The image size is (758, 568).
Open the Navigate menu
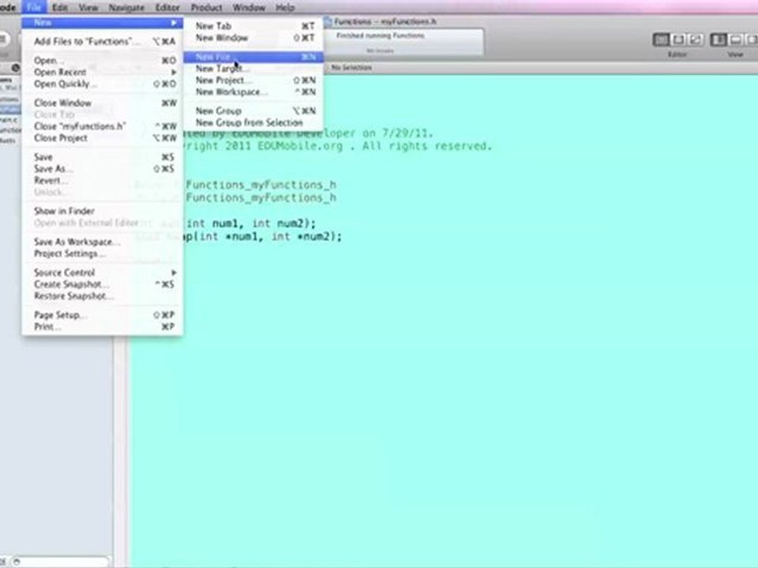pos(126,7)
